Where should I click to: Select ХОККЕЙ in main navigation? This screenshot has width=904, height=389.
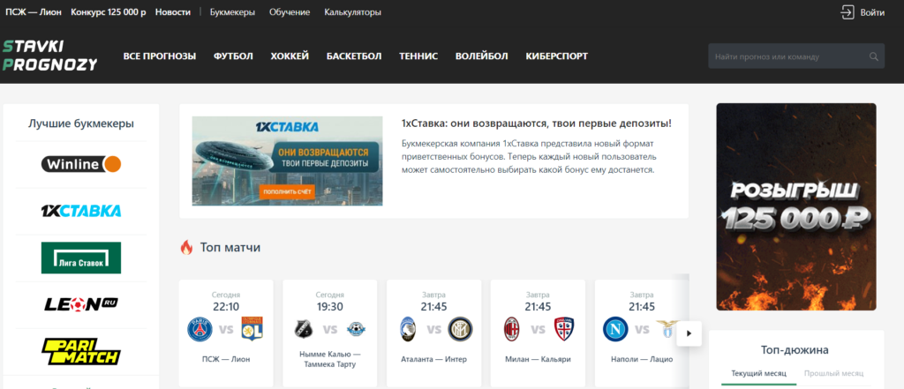pos(290,56)
